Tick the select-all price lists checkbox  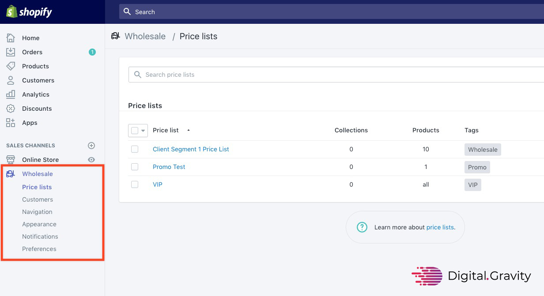135,131
